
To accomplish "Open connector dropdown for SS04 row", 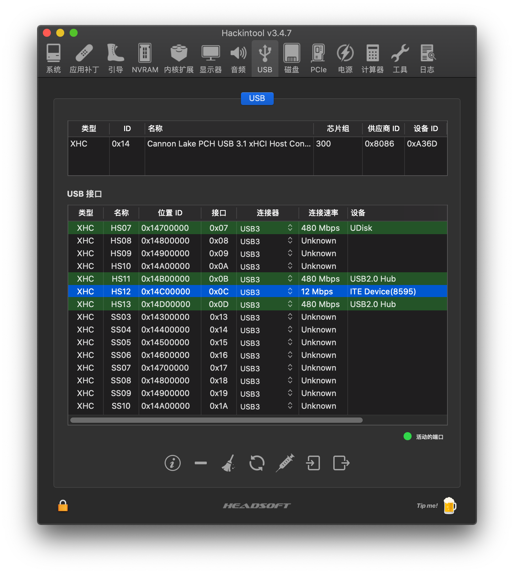I will tap(290, 329).
